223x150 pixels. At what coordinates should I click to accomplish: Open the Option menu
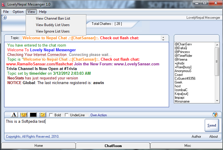pos(18,12)
